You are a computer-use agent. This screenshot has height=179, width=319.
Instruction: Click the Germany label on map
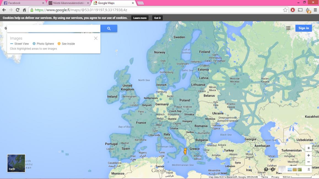point(162,104)
